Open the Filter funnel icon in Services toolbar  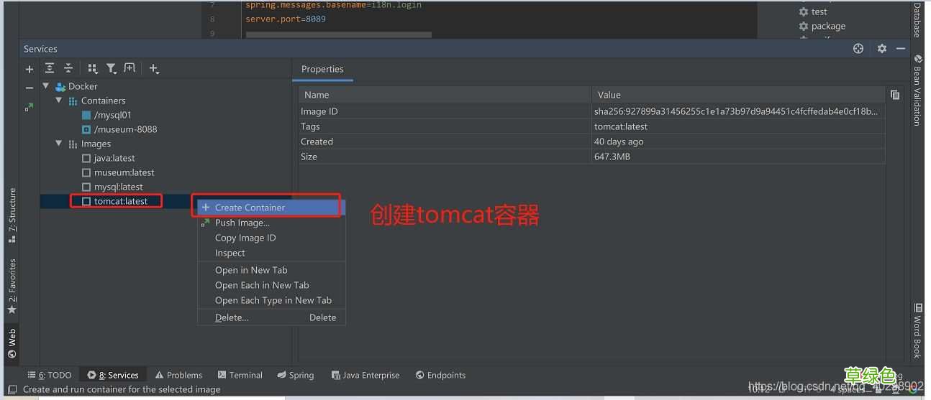coord(112,69)
